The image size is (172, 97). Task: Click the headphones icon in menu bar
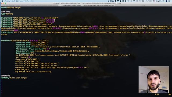click(109, 1)
